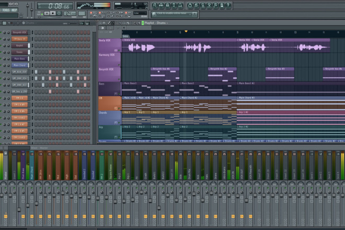Open the Mixer shortcut icon
The width and height of the screenshot is (345, 230).
pyautogui.click(x=180, y=5)
